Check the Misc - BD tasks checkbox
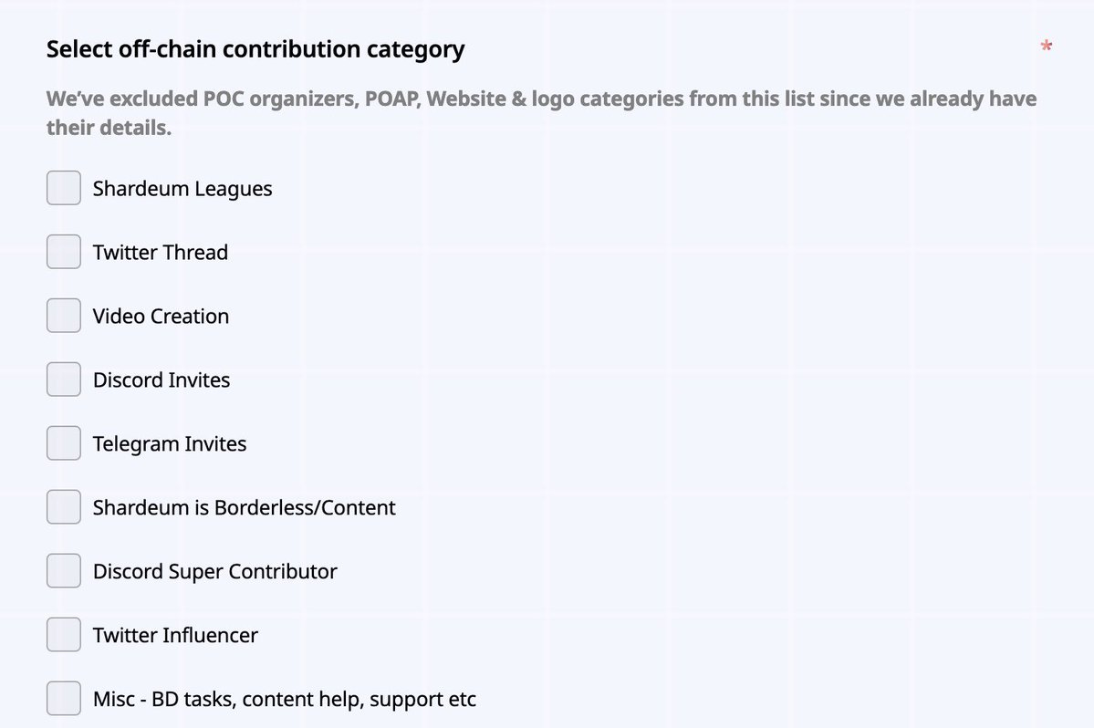1094x728 pixels. tap(64, 699)
